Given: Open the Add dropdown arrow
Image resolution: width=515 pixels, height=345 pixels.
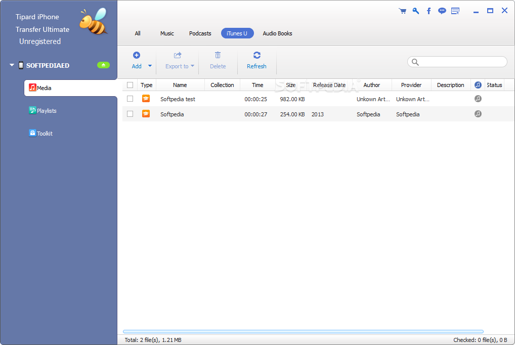Looking at the screenshot, I should click(x=150, y=66).
